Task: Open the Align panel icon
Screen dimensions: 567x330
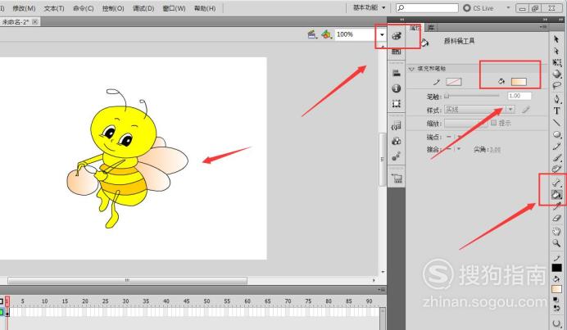Action: 397,73
